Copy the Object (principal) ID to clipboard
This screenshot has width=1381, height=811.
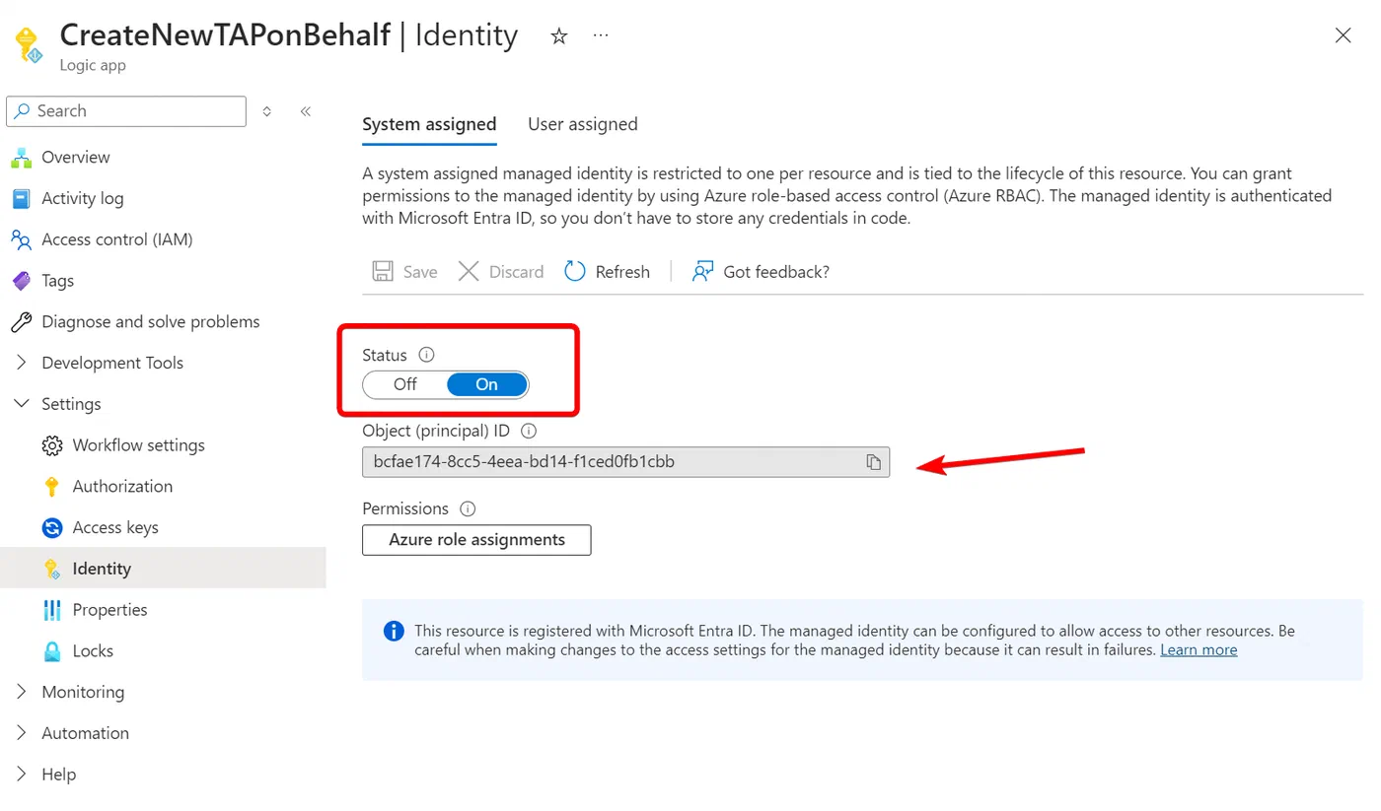tap(873, 462)
